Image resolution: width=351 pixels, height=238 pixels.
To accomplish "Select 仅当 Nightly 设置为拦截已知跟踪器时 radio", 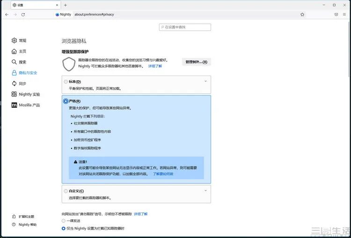I will [63, 228].
